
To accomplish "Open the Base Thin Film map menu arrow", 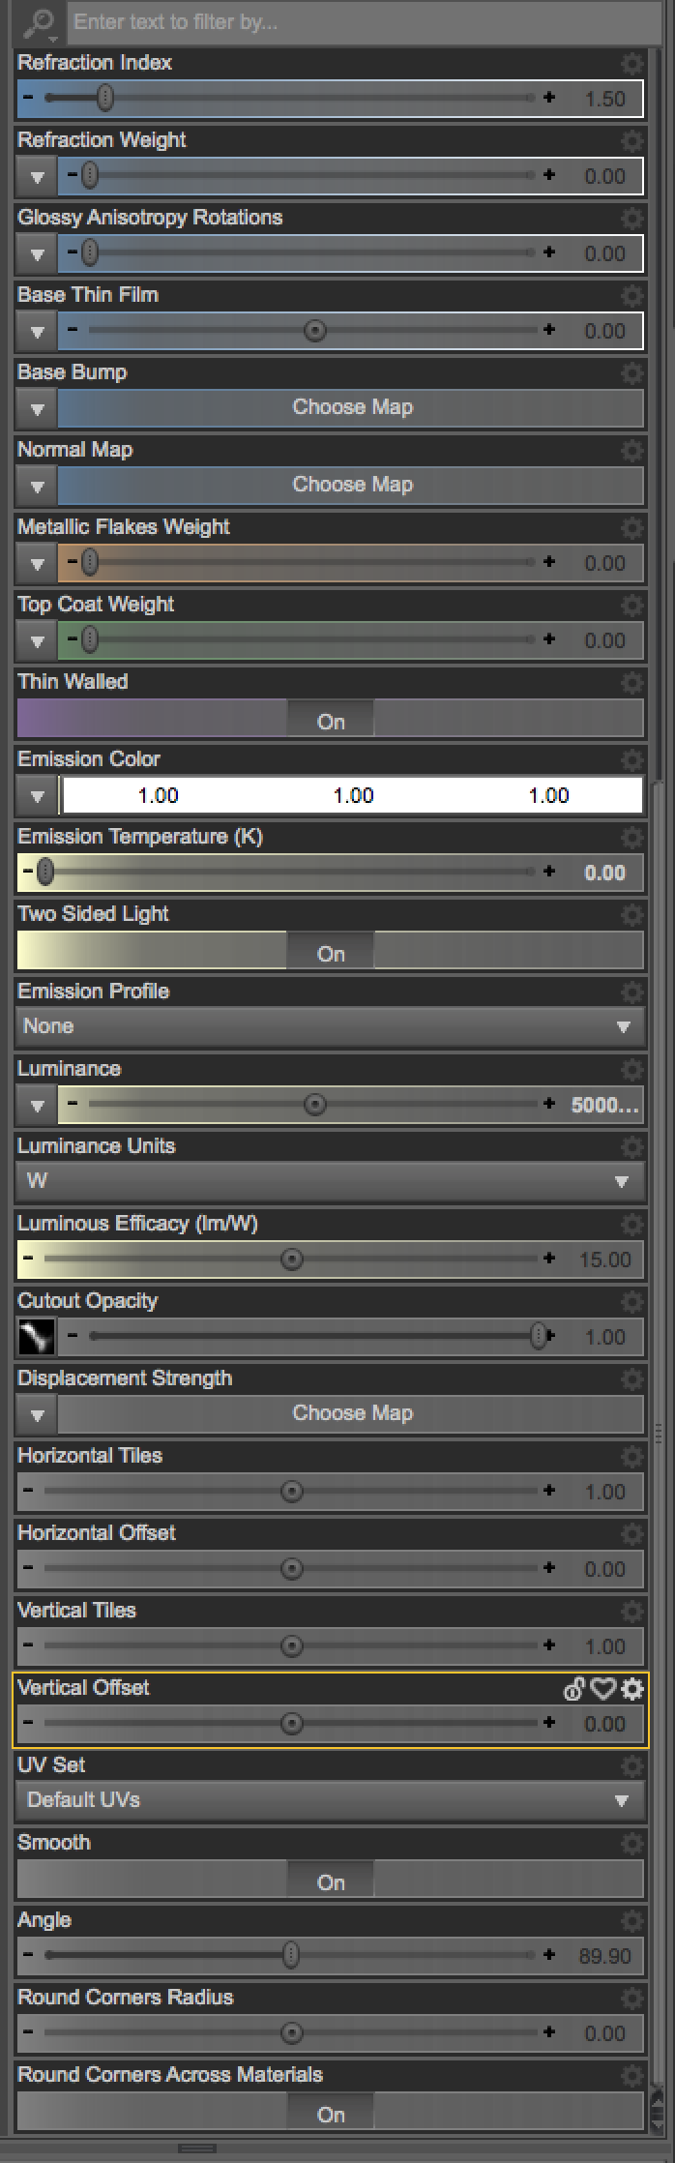I will [37, 331].
